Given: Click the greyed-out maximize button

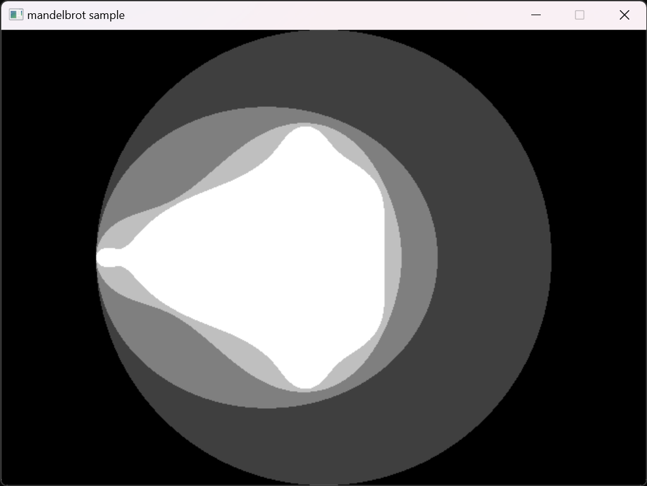Looking at the screenshot, I should click(x=579, y=15).
